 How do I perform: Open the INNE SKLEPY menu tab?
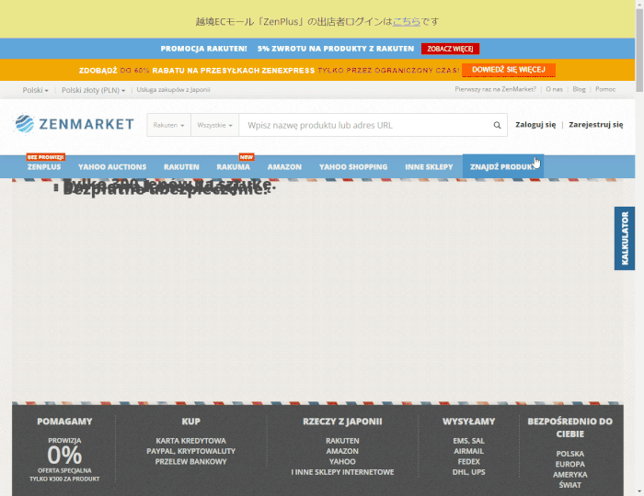click(x=429, y=167)
